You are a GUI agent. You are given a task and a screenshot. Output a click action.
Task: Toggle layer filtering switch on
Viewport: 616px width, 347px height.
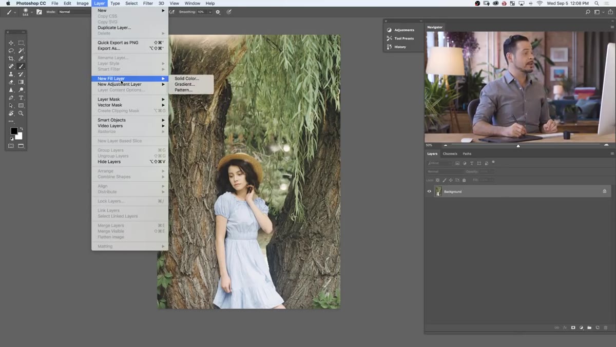(x=493, y=162)
